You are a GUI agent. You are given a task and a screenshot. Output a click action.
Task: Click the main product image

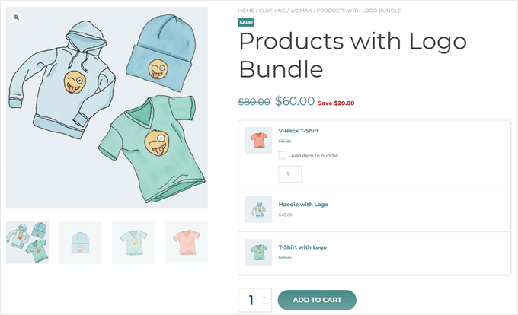click(107, 107)
